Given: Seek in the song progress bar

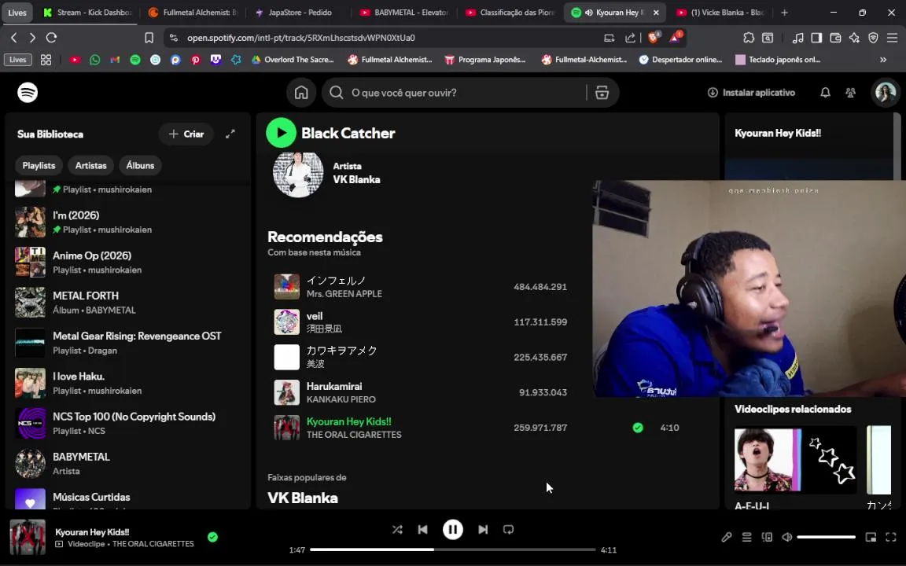Looking at the screenshot, I should [452, 549].
